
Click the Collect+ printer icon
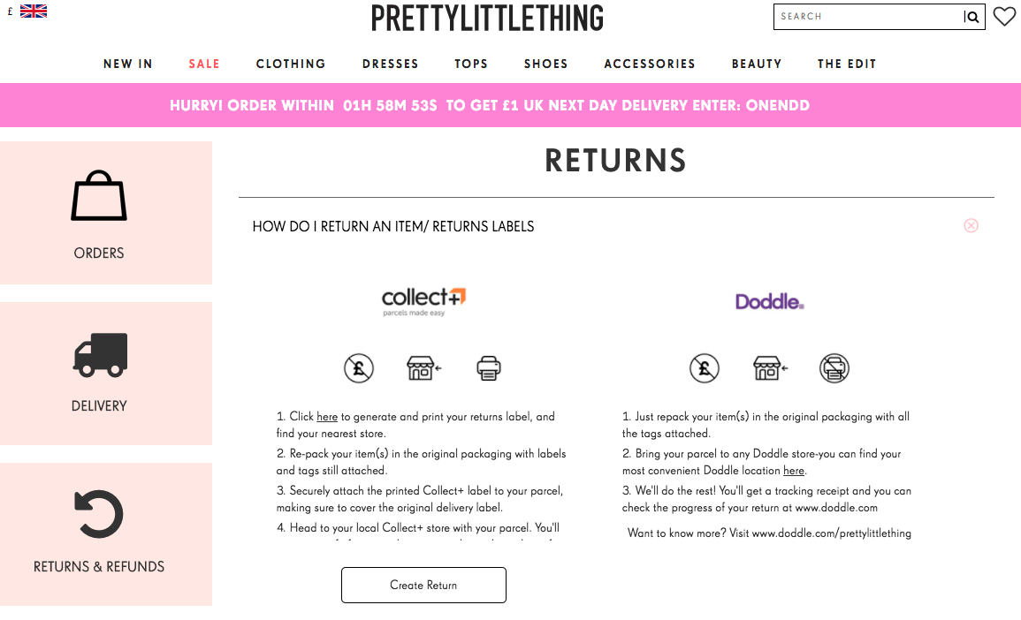click(488, 368)
